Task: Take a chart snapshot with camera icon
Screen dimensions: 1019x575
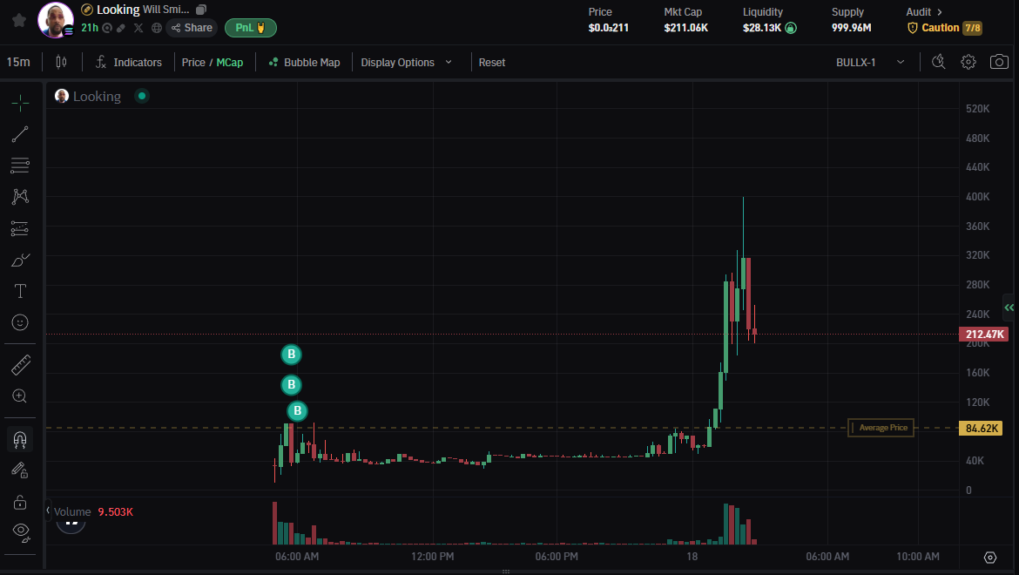Action: tap(999, 62)
